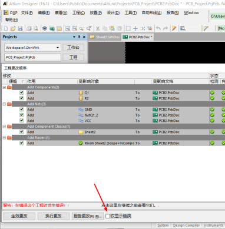This screenshot has height=229, width=225.
Task: Click the Redo arrow icon
Action: (x=166, y=28)
